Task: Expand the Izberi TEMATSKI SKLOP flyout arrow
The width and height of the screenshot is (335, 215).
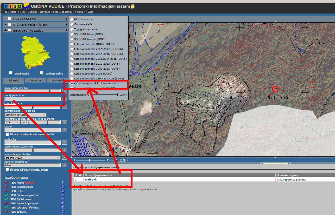Action: [x=67, y=25]
